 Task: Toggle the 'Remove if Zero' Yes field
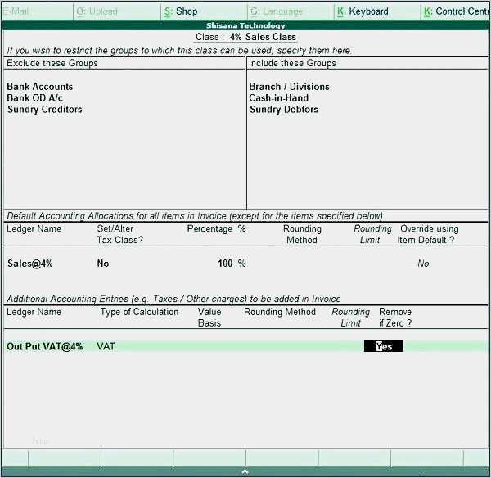click(384, 347)
